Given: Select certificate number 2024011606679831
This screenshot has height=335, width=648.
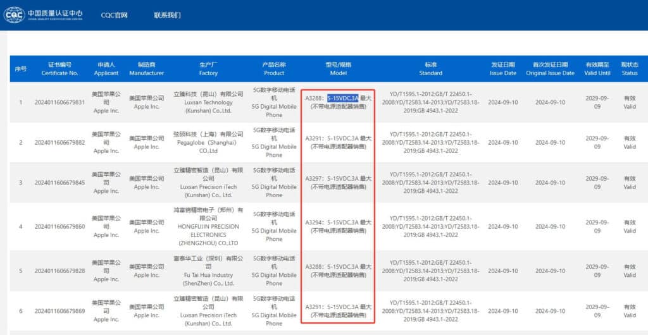Looking at the screenshot, I should (x=59, y=102).
